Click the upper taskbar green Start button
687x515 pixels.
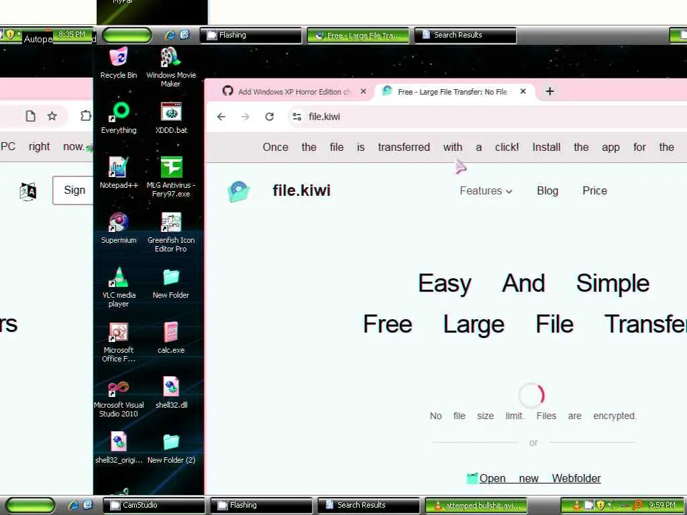point(127,35)
